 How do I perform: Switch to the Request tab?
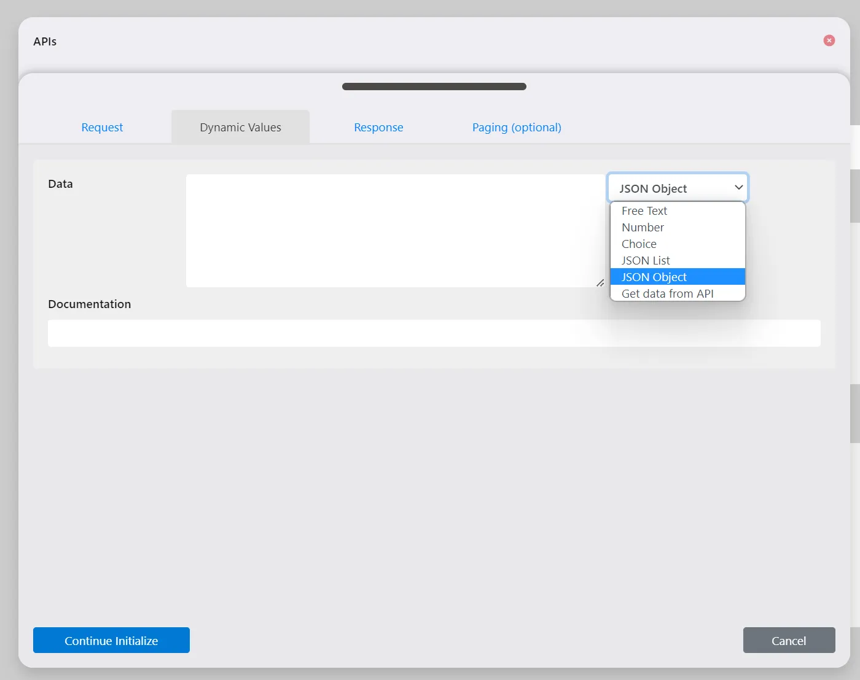tap(102, 127)
